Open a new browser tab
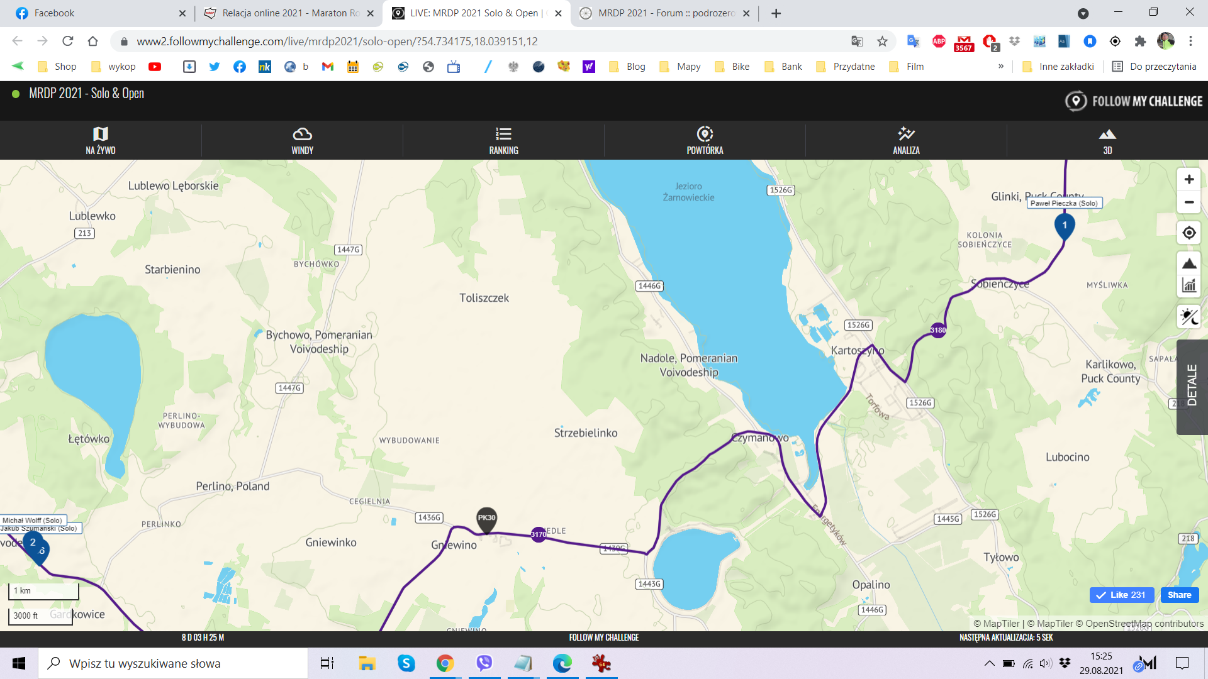The height and width of the screenshot is (679, 1208). click(x=776, y=13)
